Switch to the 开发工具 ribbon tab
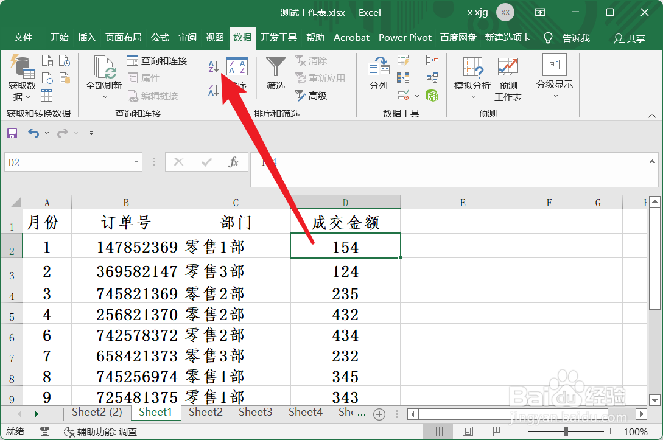663x440 pixels. [278, 37]
